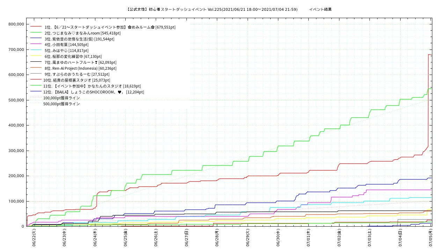This screenshot has height=251, width=447.
Task: Select legend entry Ren-Ai Project (Indonesia)
Action: (x=80, y=68)
